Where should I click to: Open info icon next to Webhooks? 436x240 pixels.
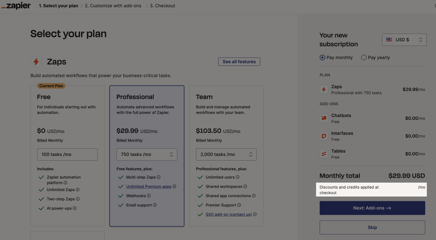tap(149, 196)
